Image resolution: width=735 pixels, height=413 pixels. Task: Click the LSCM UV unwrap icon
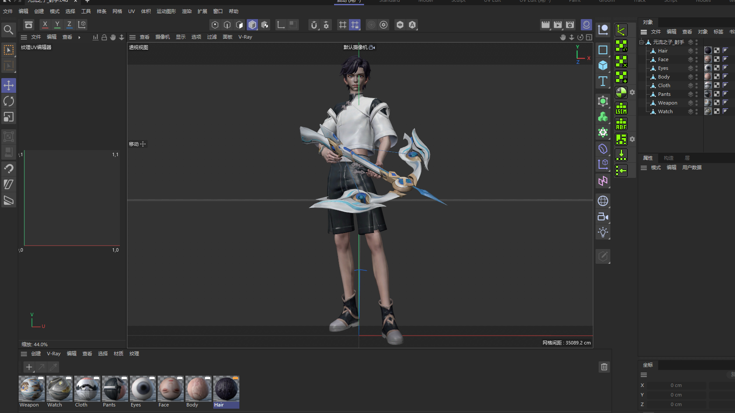click(621, 108)
